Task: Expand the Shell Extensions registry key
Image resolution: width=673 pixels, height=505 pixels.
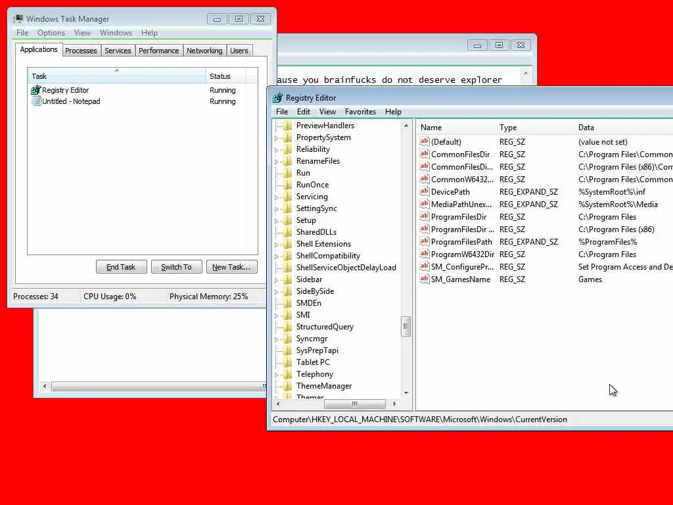Action: point(277,245)
